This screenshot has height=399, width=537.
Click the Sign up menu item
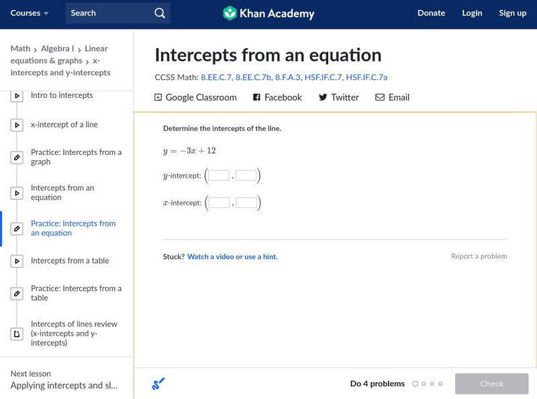(x=512, y=13)
